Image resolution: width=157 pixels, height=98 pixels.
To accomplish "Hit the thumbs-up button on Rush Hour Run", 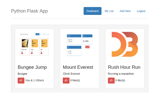I will pos(111,80).
